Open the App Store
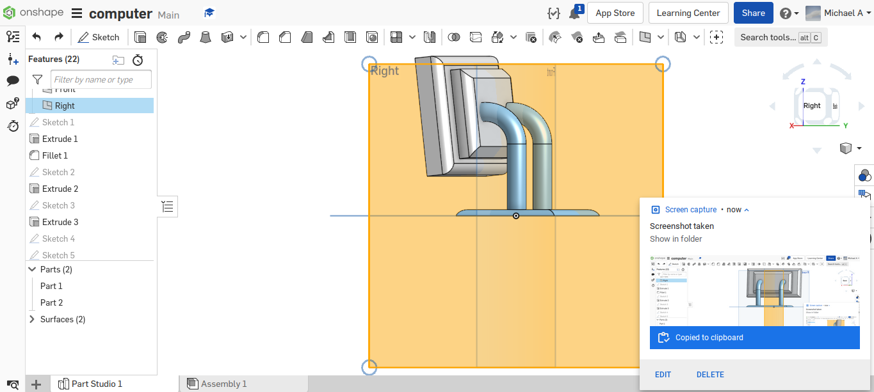 615,13
